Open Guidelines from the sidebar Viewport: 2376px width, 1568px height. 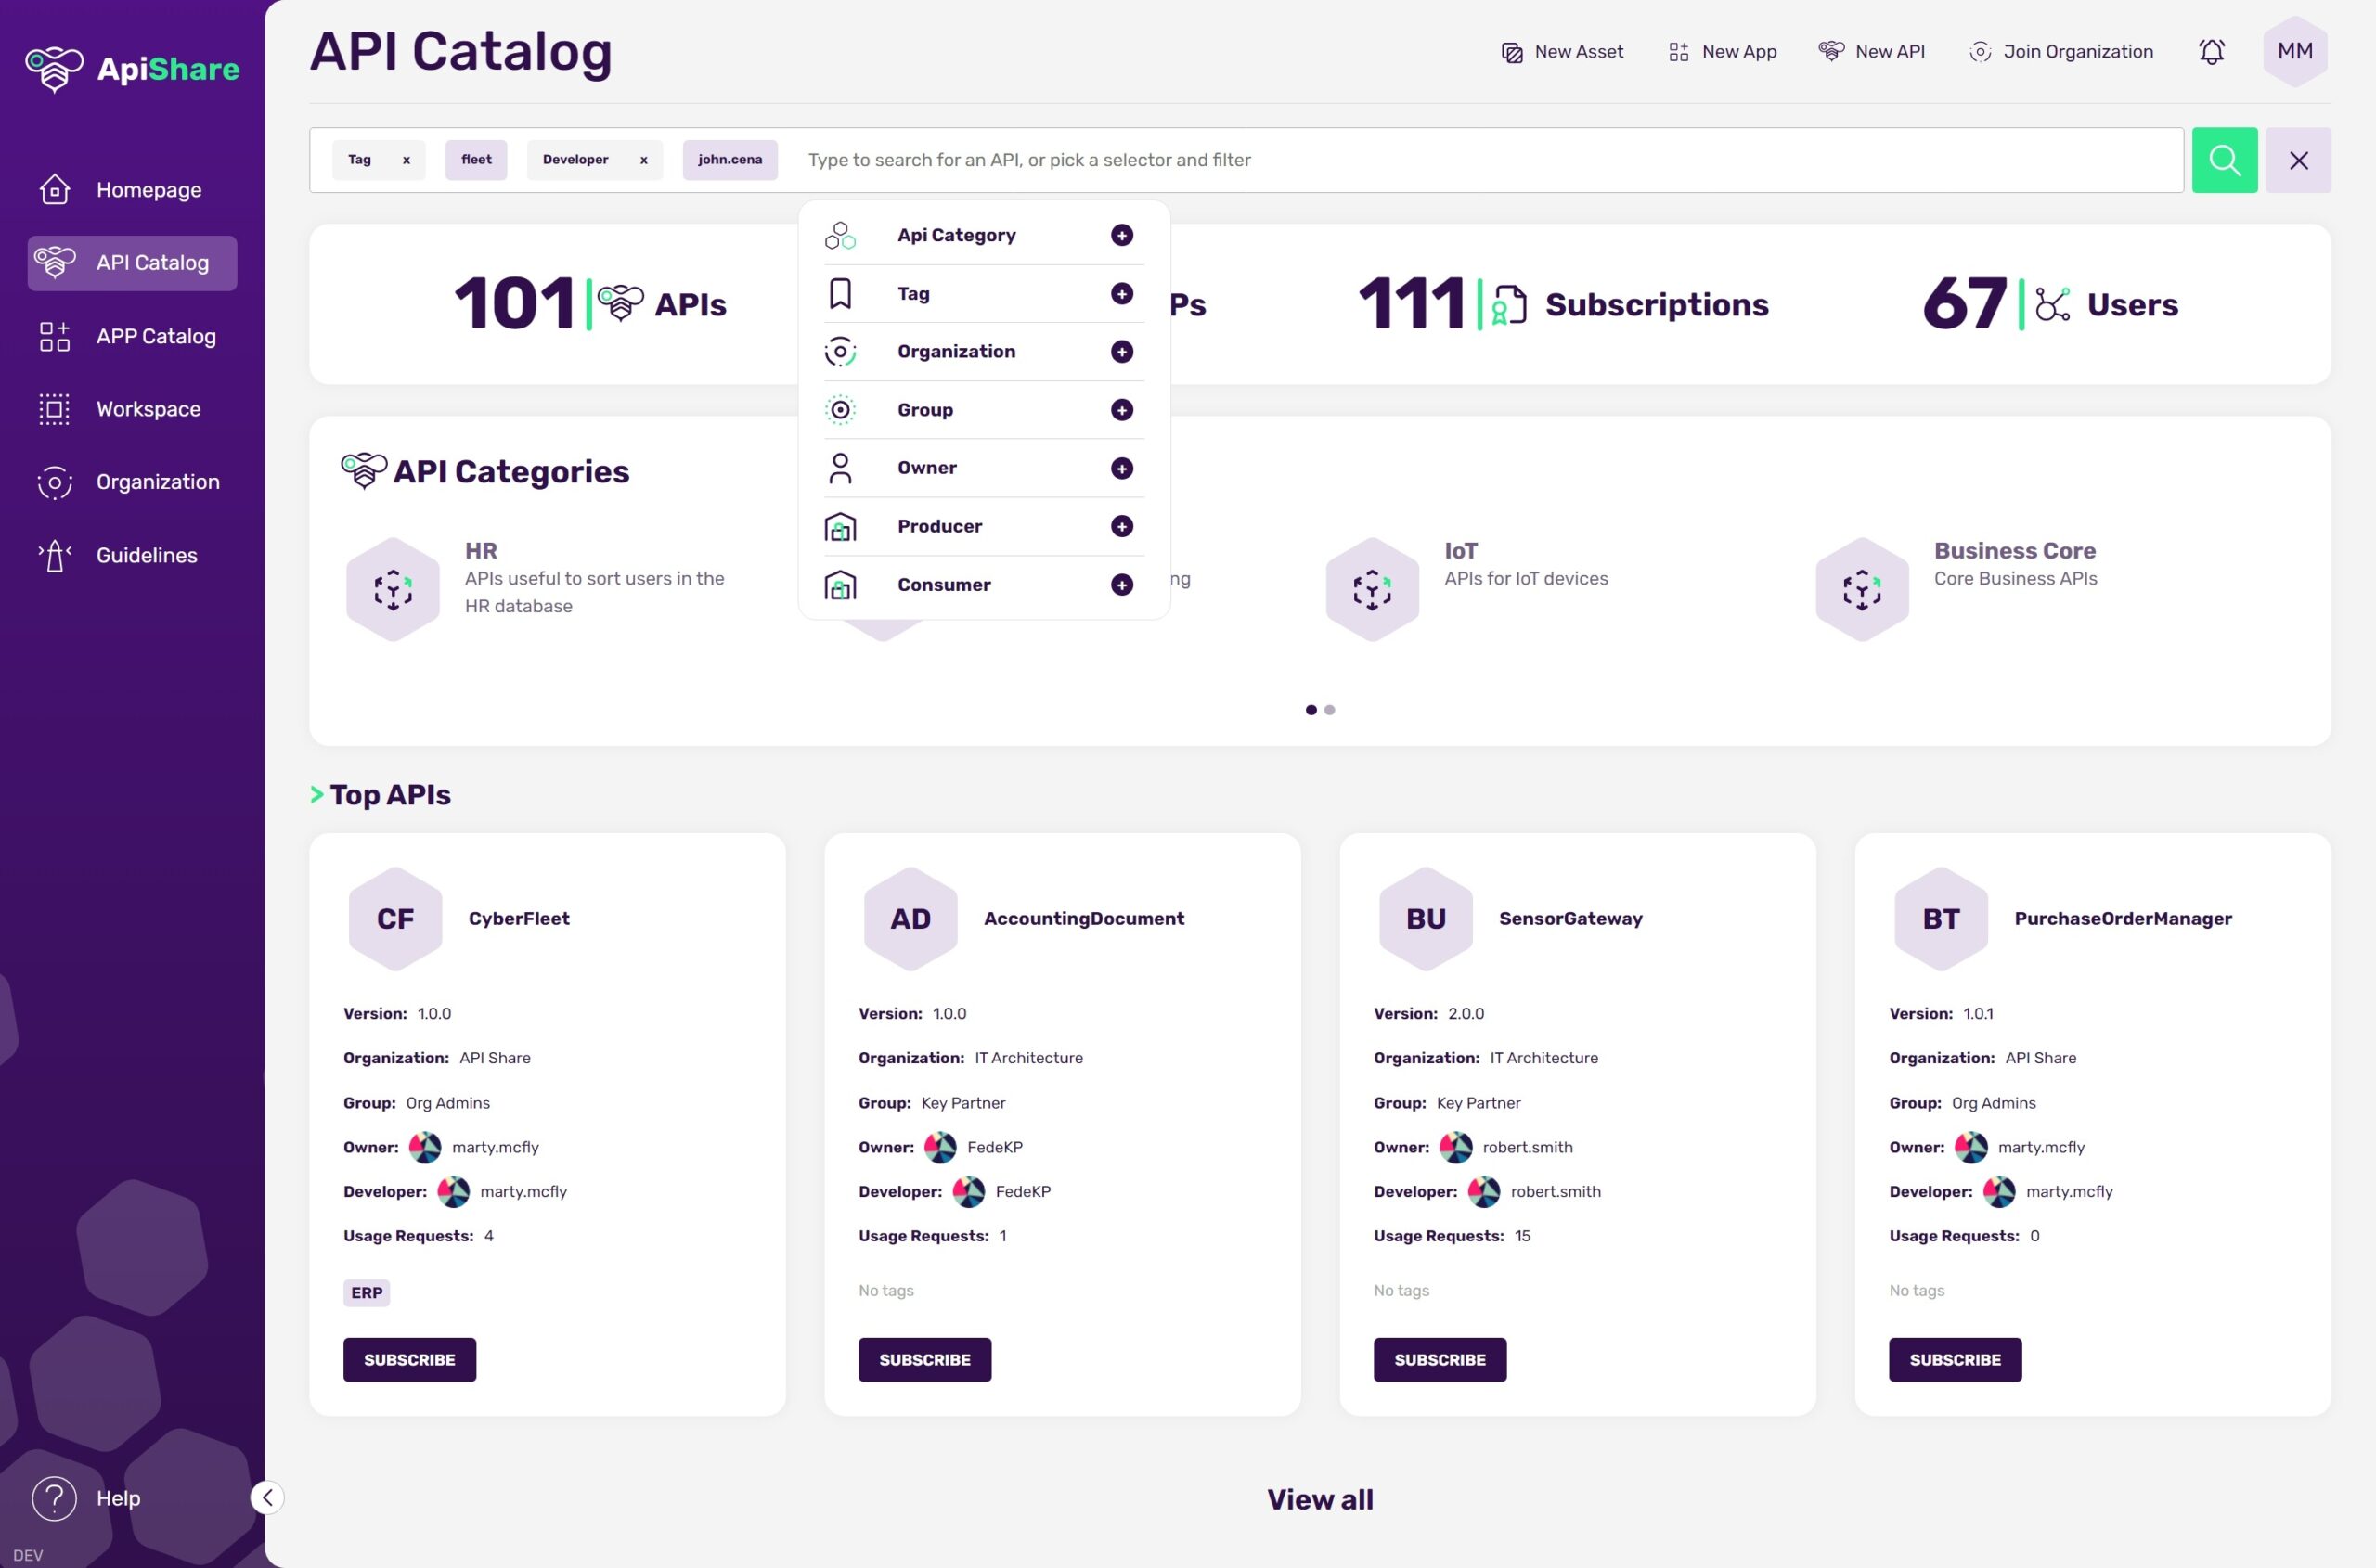pos(146,555)
